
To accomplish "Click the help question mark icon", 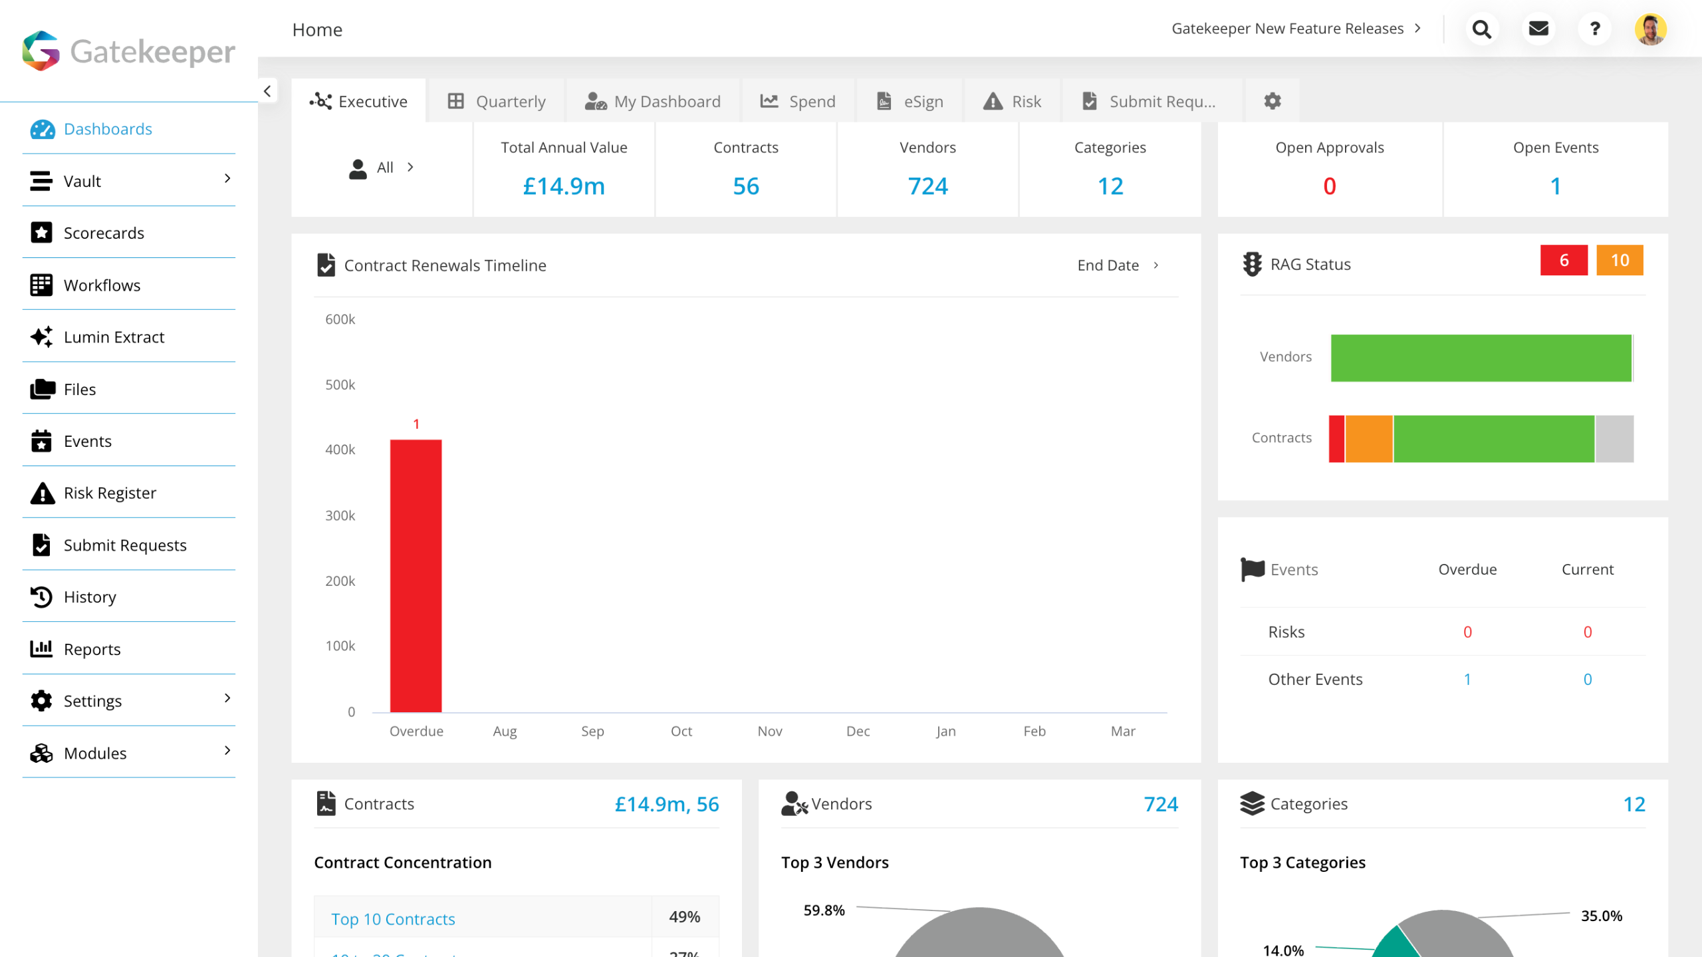I will pos(1594,29).
